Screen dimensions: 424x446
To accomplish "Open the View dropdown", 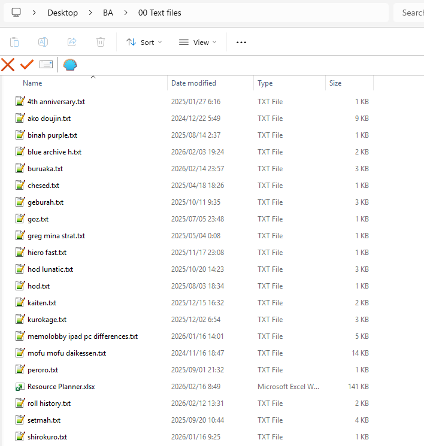I will tap(198, 43).
